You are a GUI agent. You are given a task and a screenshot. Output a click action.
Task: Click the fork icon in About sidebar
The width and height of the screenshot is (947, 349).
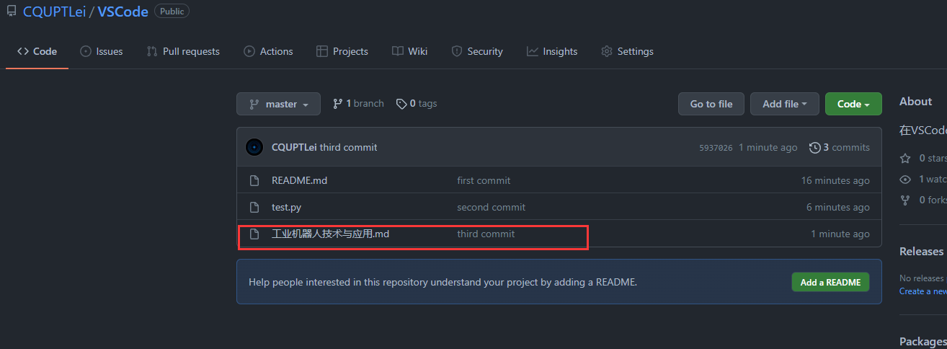point(905,200)
